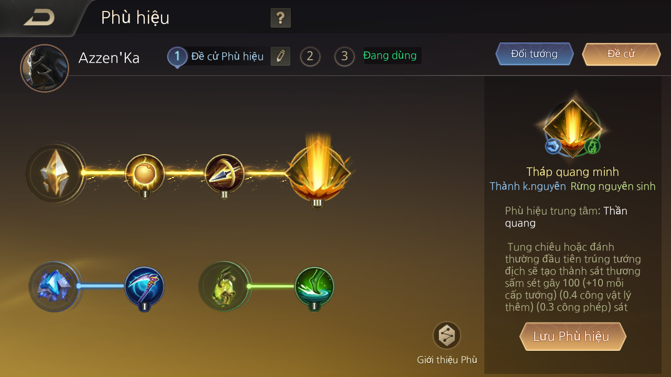This screenshot has height=377, width=671.
Task: Choose the golden orb tier I rune
Action: (x=145, y=174)
